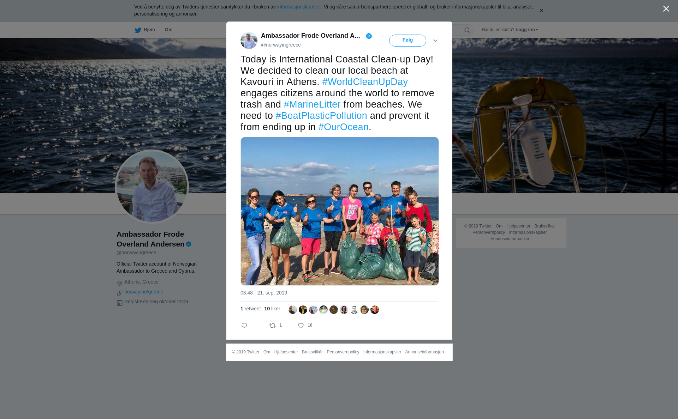Open the Om menu item
Viewport: 678px width, 419px height.
click(168, 30)
